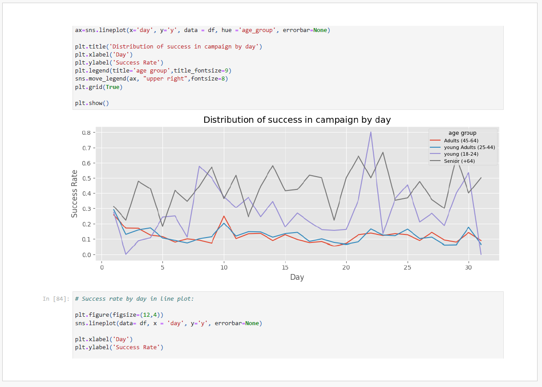This screenshot has height=387, width=542.
Task: Click the red Adults (45-64) legend line swatch
Action: pyautogui.click(x=436, y=141)
